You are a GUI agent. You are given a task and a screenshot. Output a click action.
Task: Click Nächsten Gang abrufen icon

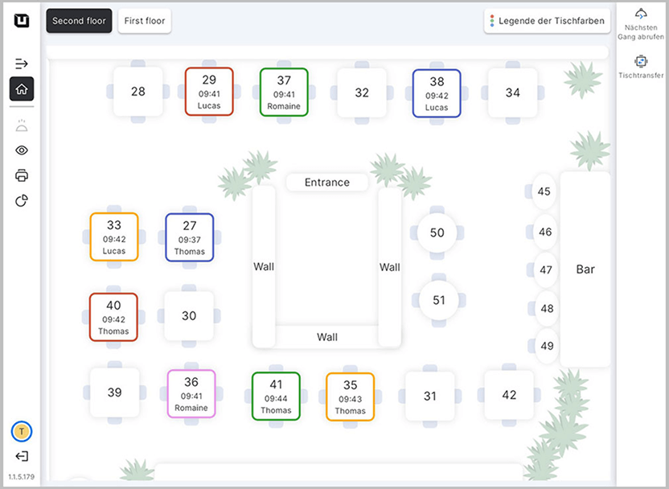pyautogui.click(x=641, y=14)
